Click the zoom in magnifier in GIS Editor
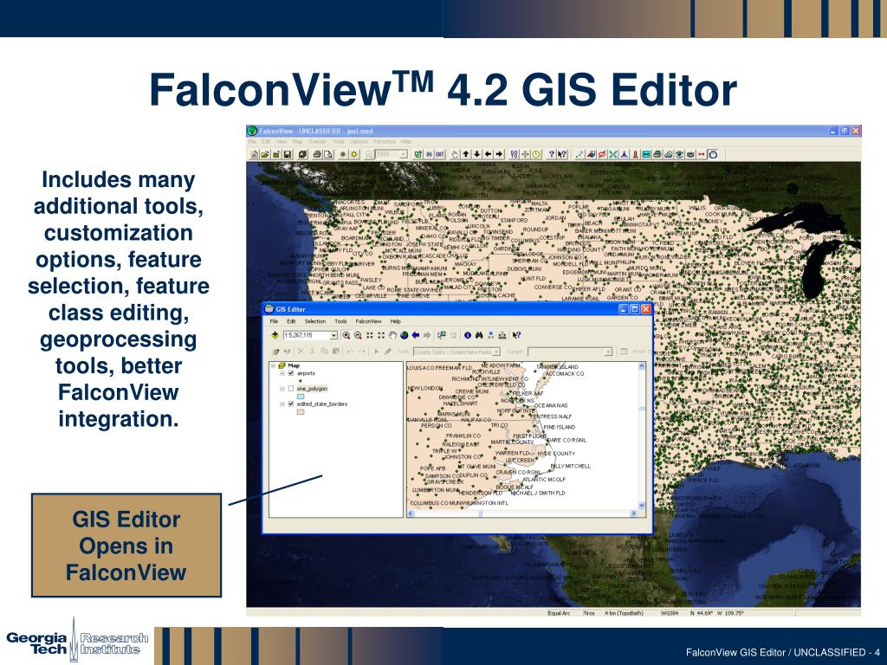The image size is (887, 665). tap(346, 335)
